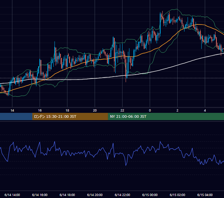Click the price chart axis label 18

(67, 111)
